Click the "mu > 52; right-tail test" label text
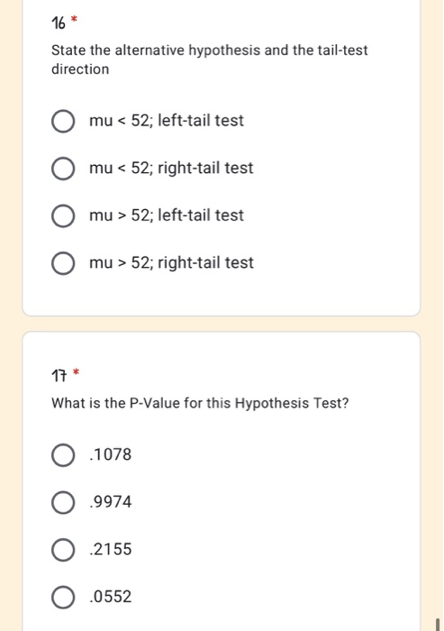Screen dimensions: 444x631 click(171, 263)
